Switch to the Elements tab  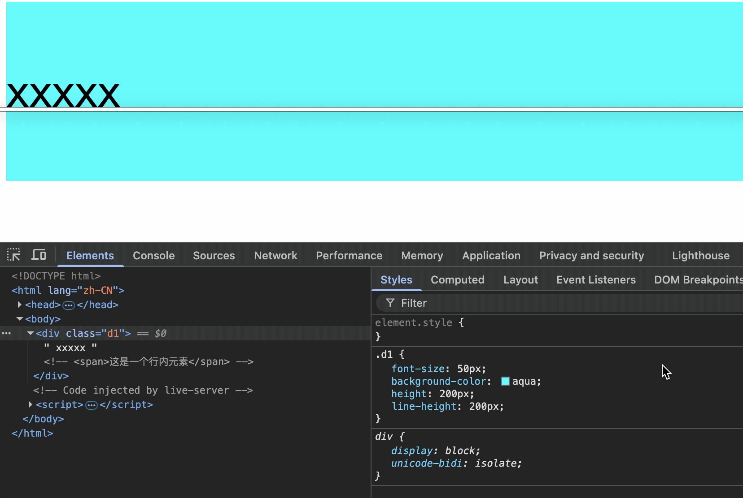(x=90, y=255)
